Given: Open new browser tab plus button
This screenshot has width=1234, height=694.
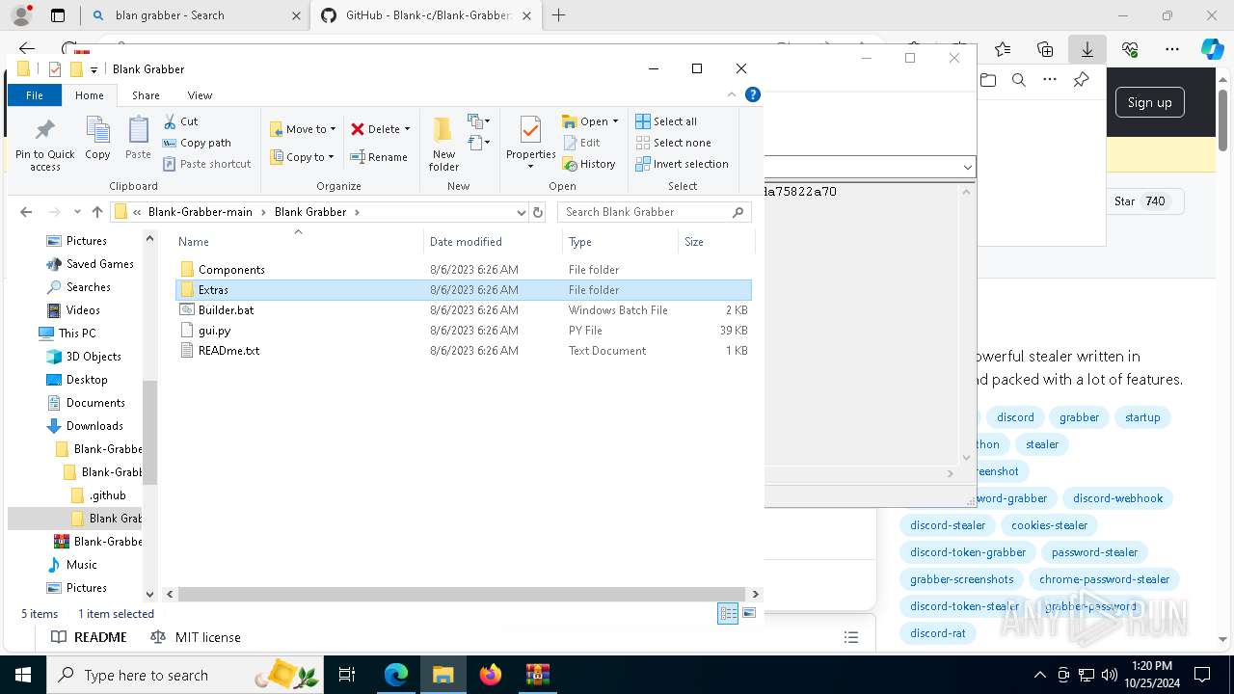Looking at the screenshot, I should (558, 15).
